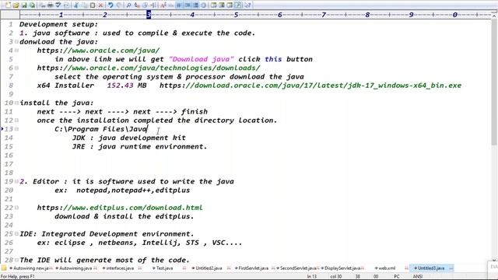Switch to the SecondServlet.java tab
498x280 pixels.
(x=298, y=268)
